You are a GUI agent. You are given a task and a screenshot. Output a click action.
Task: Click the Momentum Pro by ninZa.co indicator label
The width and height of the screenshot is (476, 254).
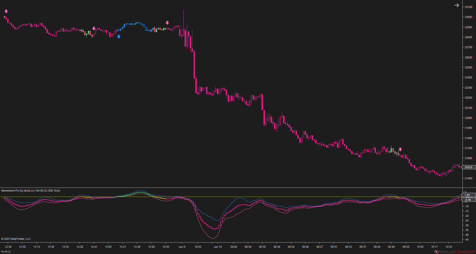[x=31, y=191]
